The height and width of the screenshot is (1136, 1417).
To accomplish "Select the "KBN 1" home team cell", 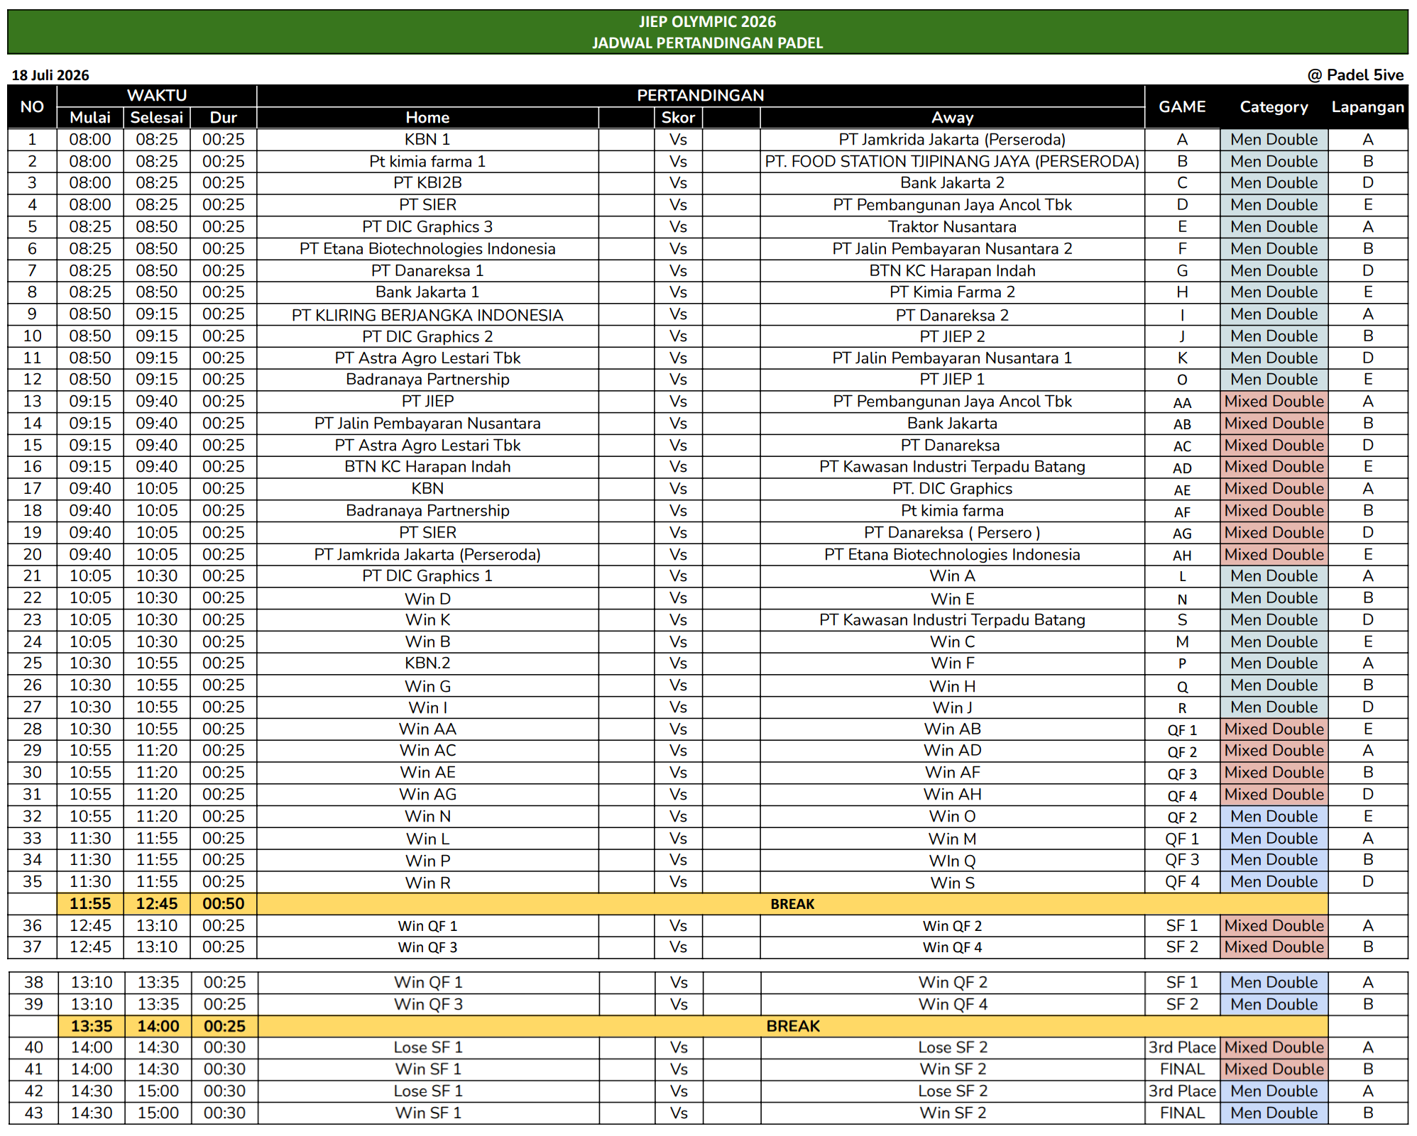I will tap(427, 140).
